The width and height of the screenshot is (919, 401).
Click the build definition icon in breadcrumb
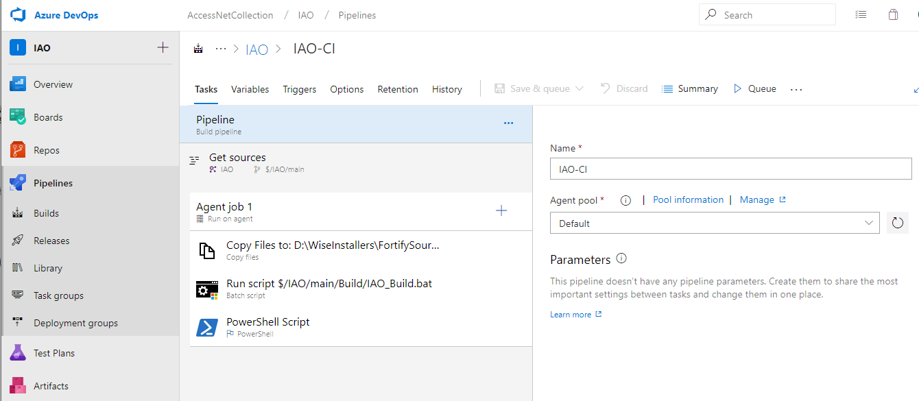(x=199, y=49)
